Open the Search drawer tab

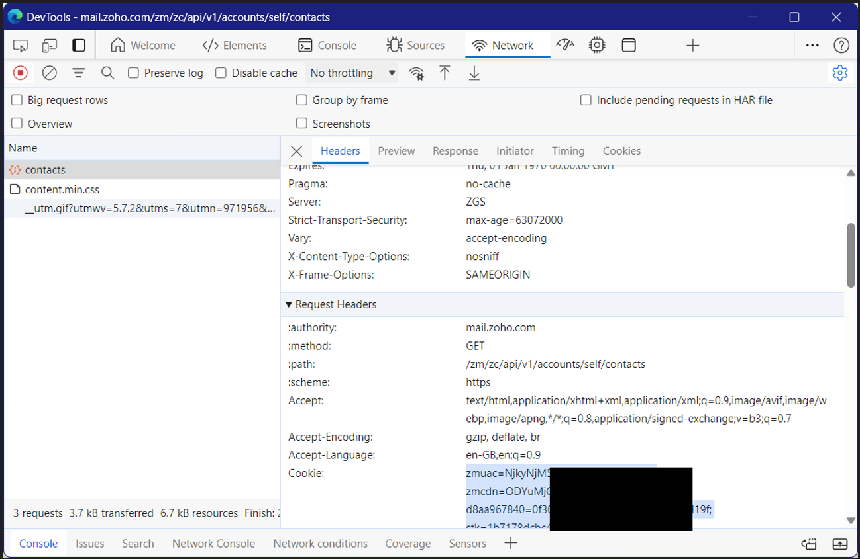coord(138,544)
